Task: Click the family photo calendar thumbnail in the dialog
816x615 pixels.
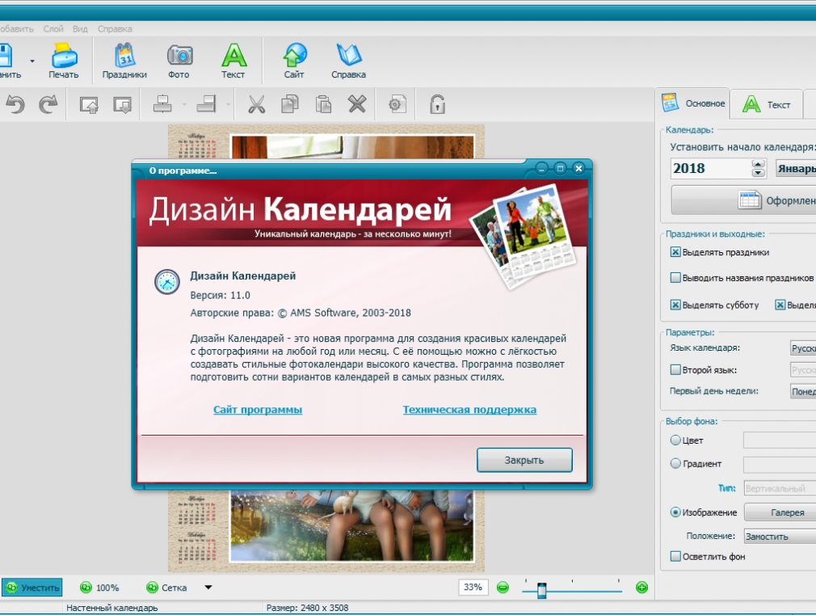Action: [524, 235]
